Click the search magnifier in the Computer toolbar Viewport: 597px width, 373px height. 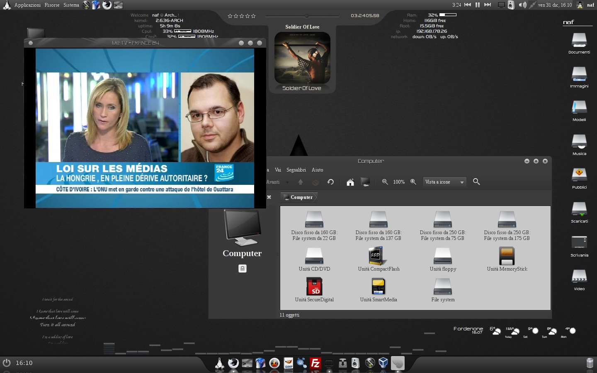point(476,182)
